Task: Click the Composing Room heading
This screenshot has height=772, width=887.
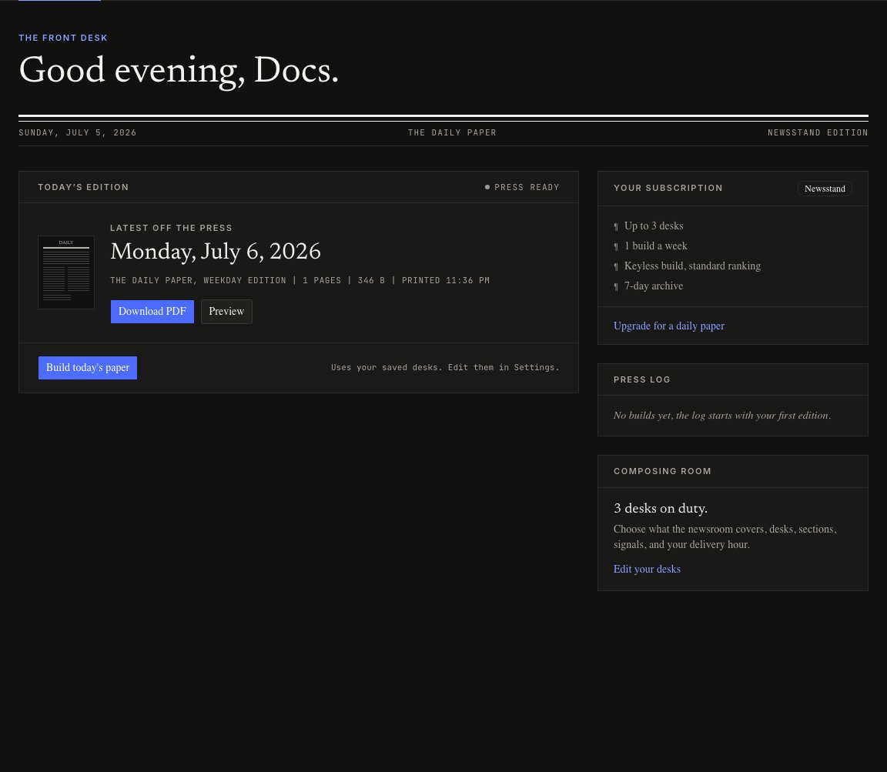Action: pos(662,471)
